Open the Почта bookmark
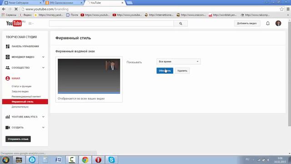This screenshot has width=291, height=164. (72, 15)
